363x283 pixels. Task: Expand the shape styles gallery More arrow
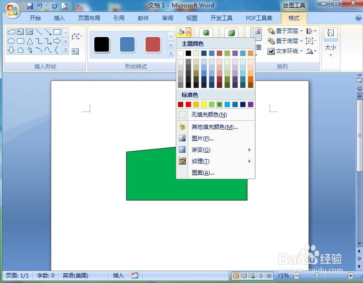(171, 53)
